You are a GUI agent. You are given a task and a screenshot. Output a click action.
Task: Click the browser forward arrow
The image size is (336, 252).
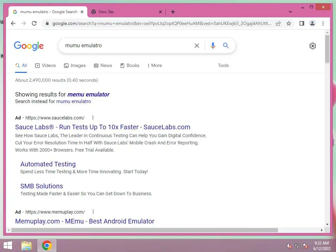(x=24, y=23)
